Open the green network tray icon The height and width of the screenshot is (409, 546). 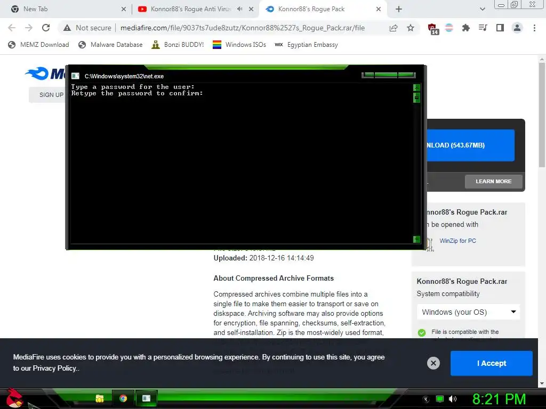[440, 399]
